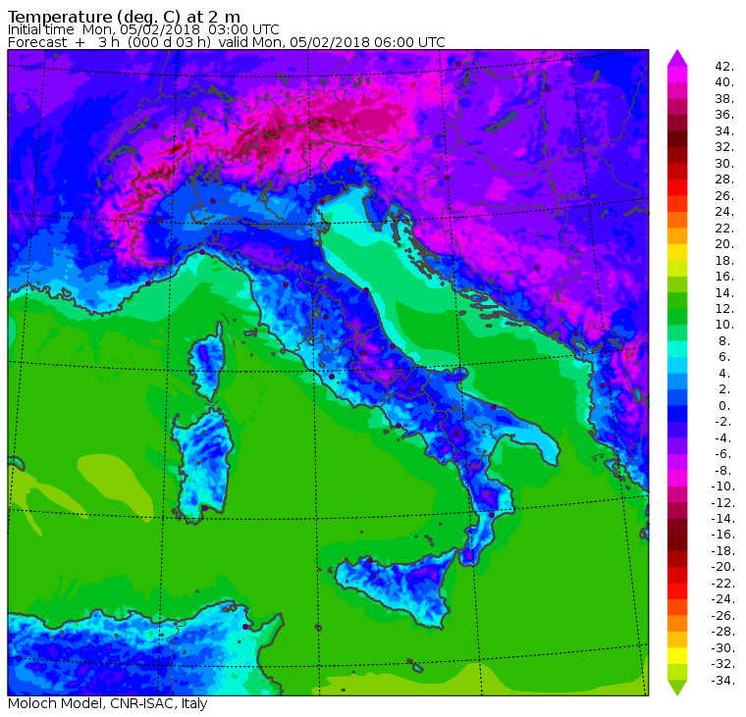Click the island of Corsica on the map

[207, 361]
